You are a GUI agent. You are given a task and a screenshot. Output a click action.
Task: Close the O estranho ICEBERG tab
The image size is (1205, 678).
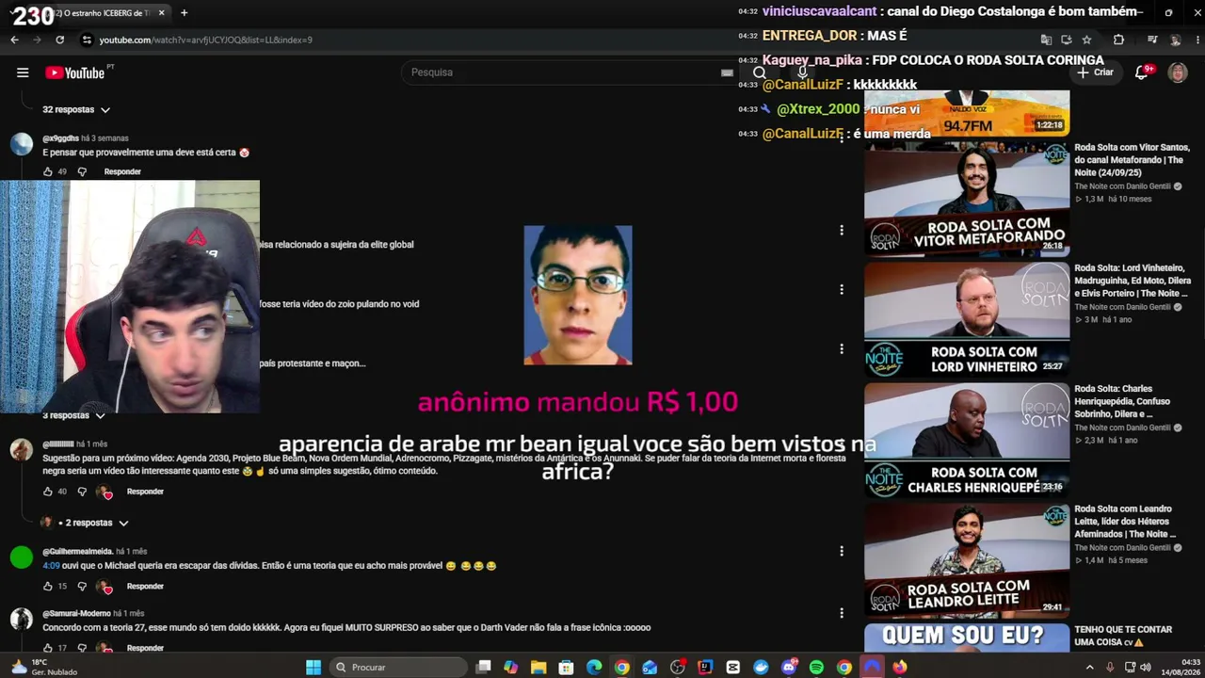[162, 13]
